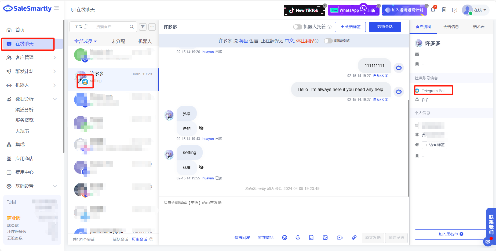The height and width of the screenshot is (251, 496).
Task: Hide translation of the setting message
Action: coord(201,167)
